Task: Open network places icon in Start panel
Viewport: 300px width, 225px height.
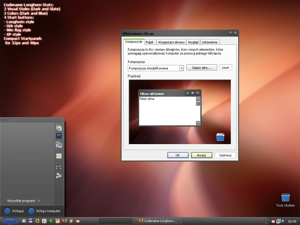Action: 59,144
